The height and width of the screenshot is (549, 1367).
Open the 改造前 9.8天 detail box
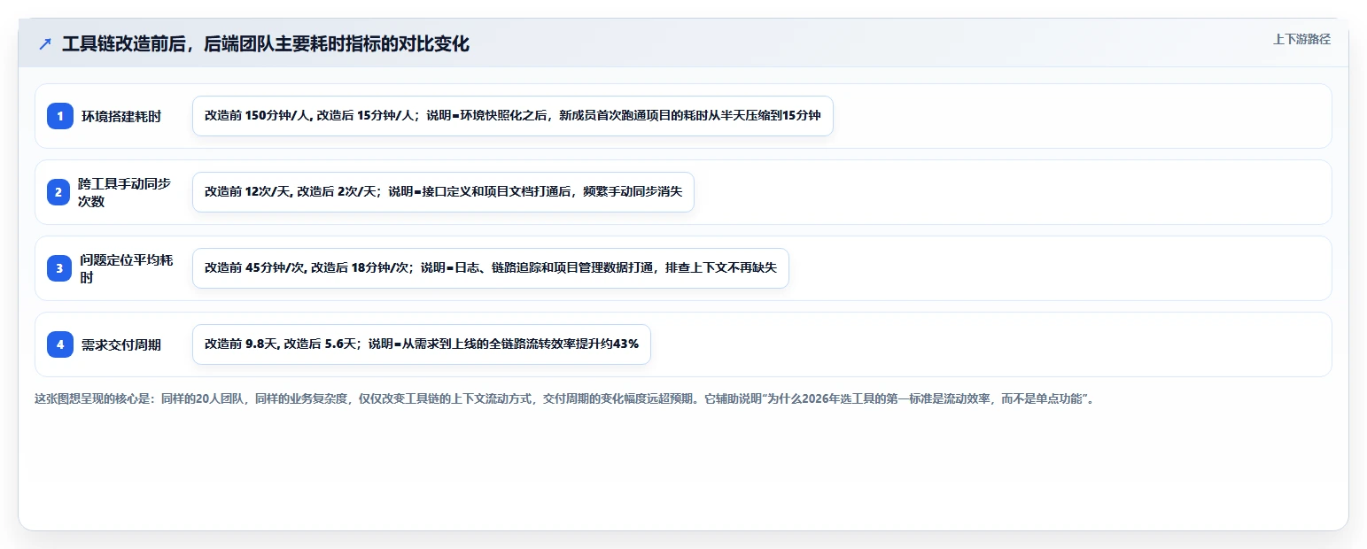[422, 344]
